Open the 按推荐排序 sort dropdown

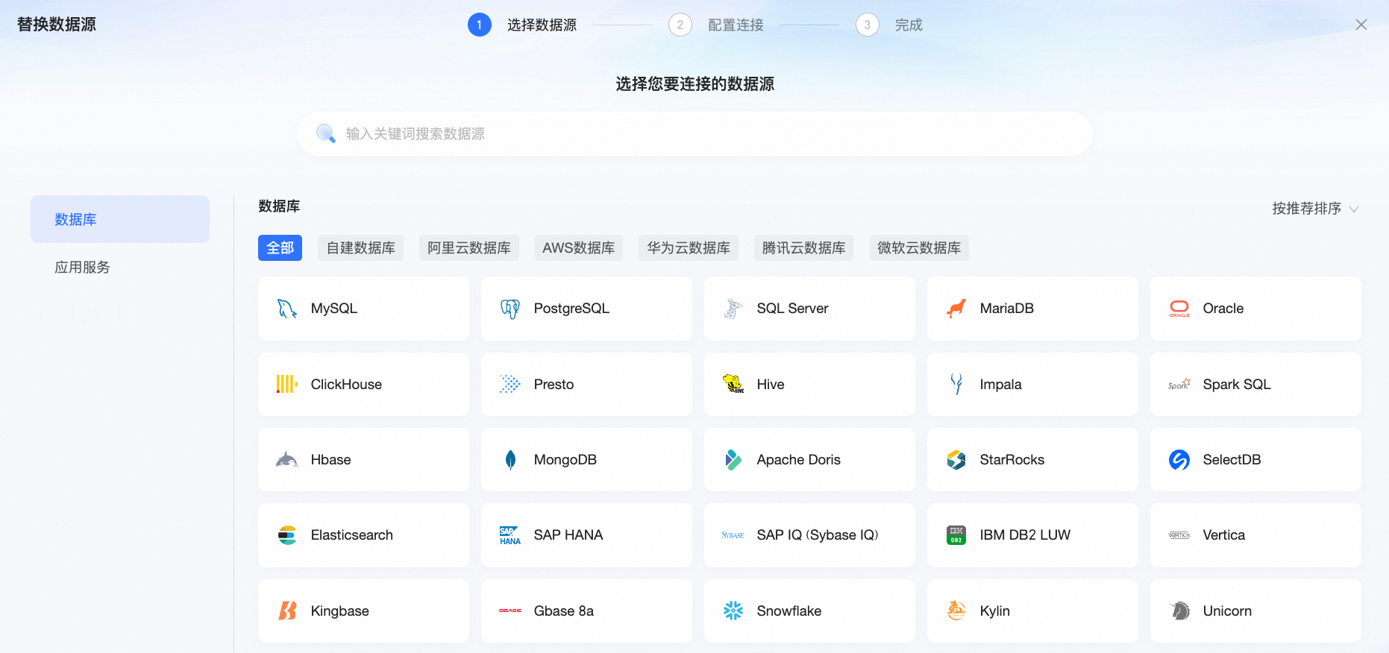click(x=1315, y=209)
